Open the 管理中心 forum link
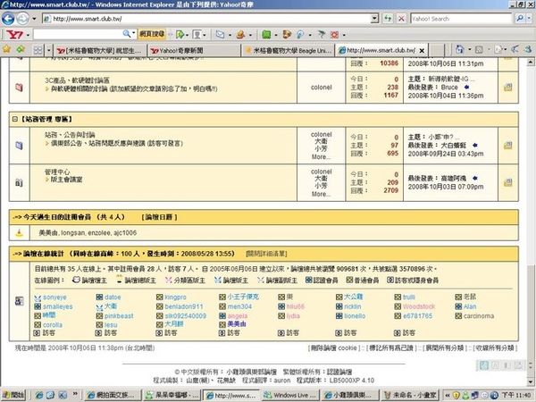This screenshot has height=402, width=536. tap(57, 172)
